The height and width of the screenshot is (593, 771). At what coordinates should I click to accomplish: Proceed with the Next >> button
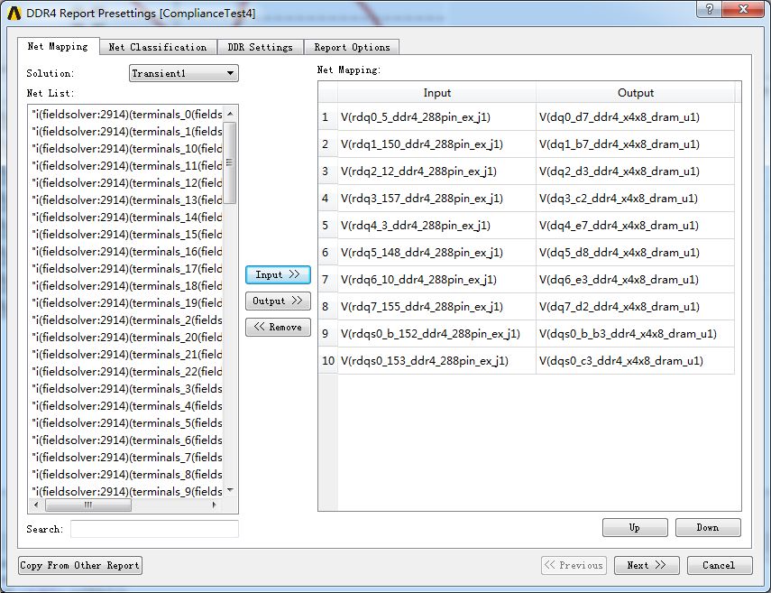point(647,565)
